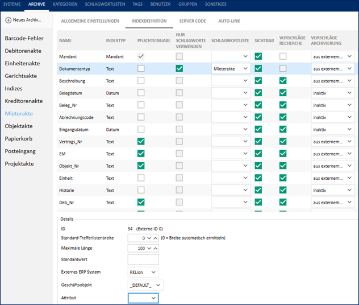
Task: Go to the Allgemeine Einstellungen tab
Action: [x=90, y=21]
